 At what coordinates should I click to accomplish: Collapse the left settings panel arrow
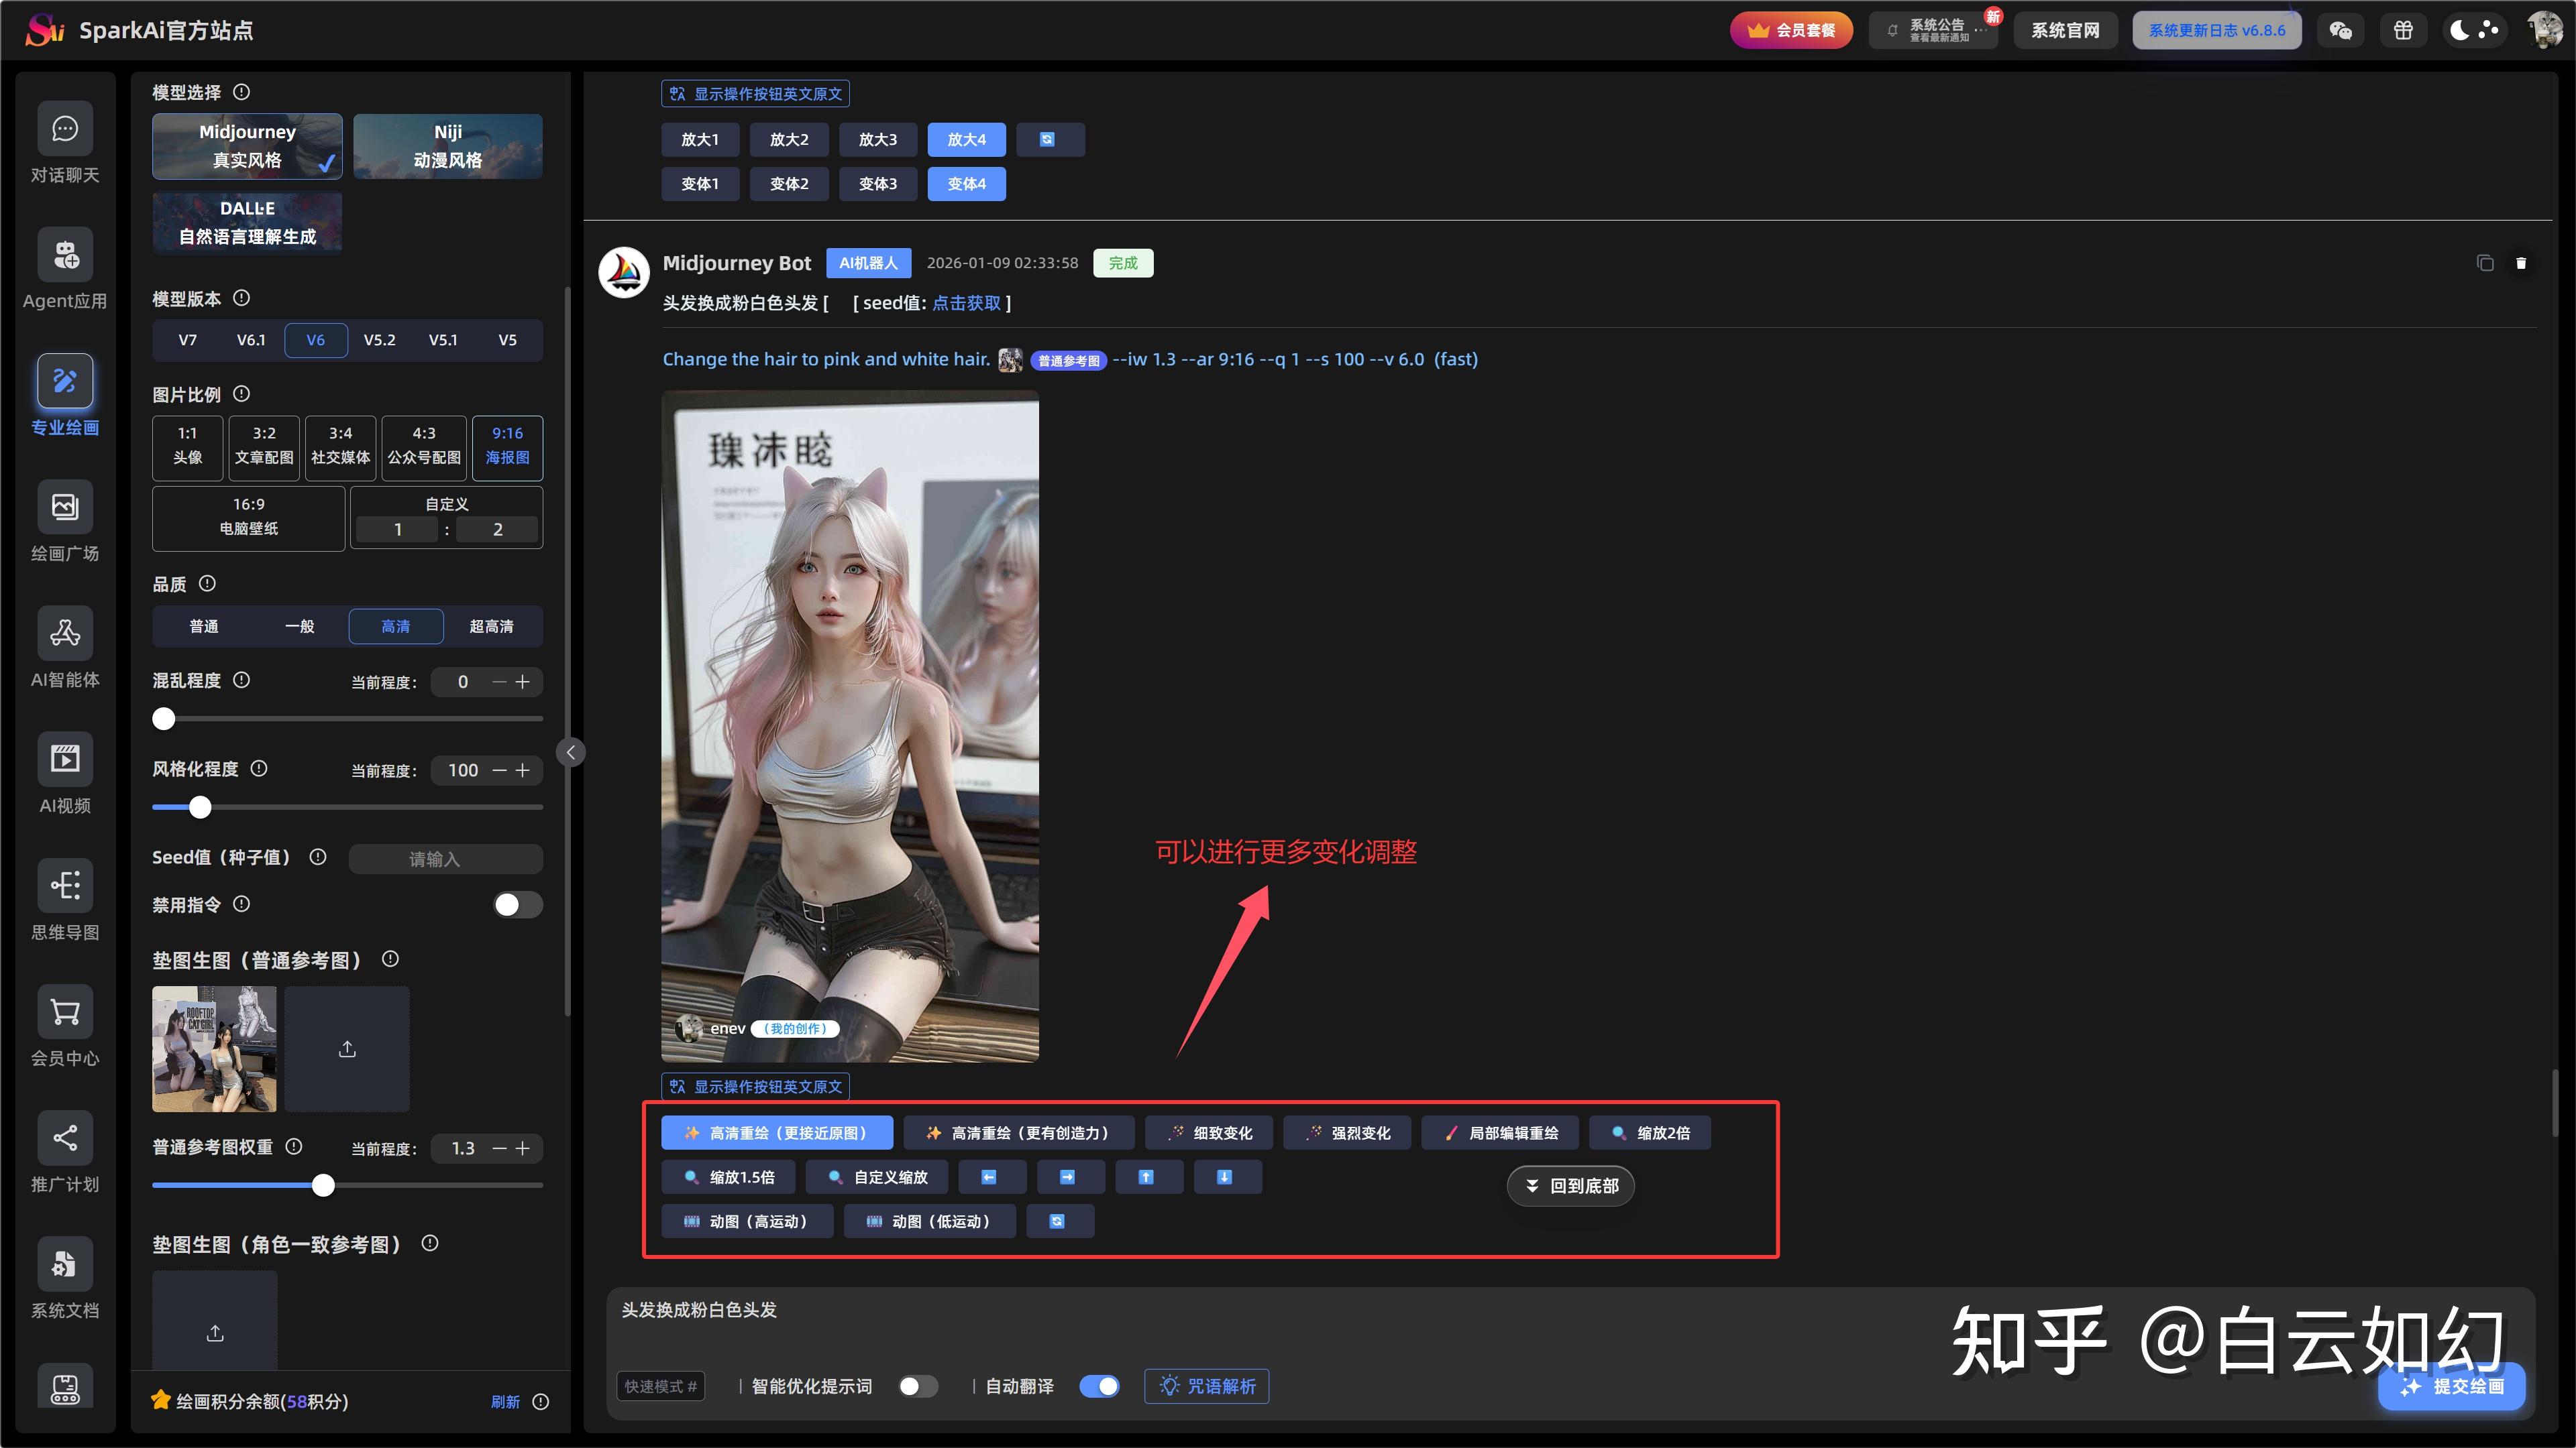tap(571, 752)
